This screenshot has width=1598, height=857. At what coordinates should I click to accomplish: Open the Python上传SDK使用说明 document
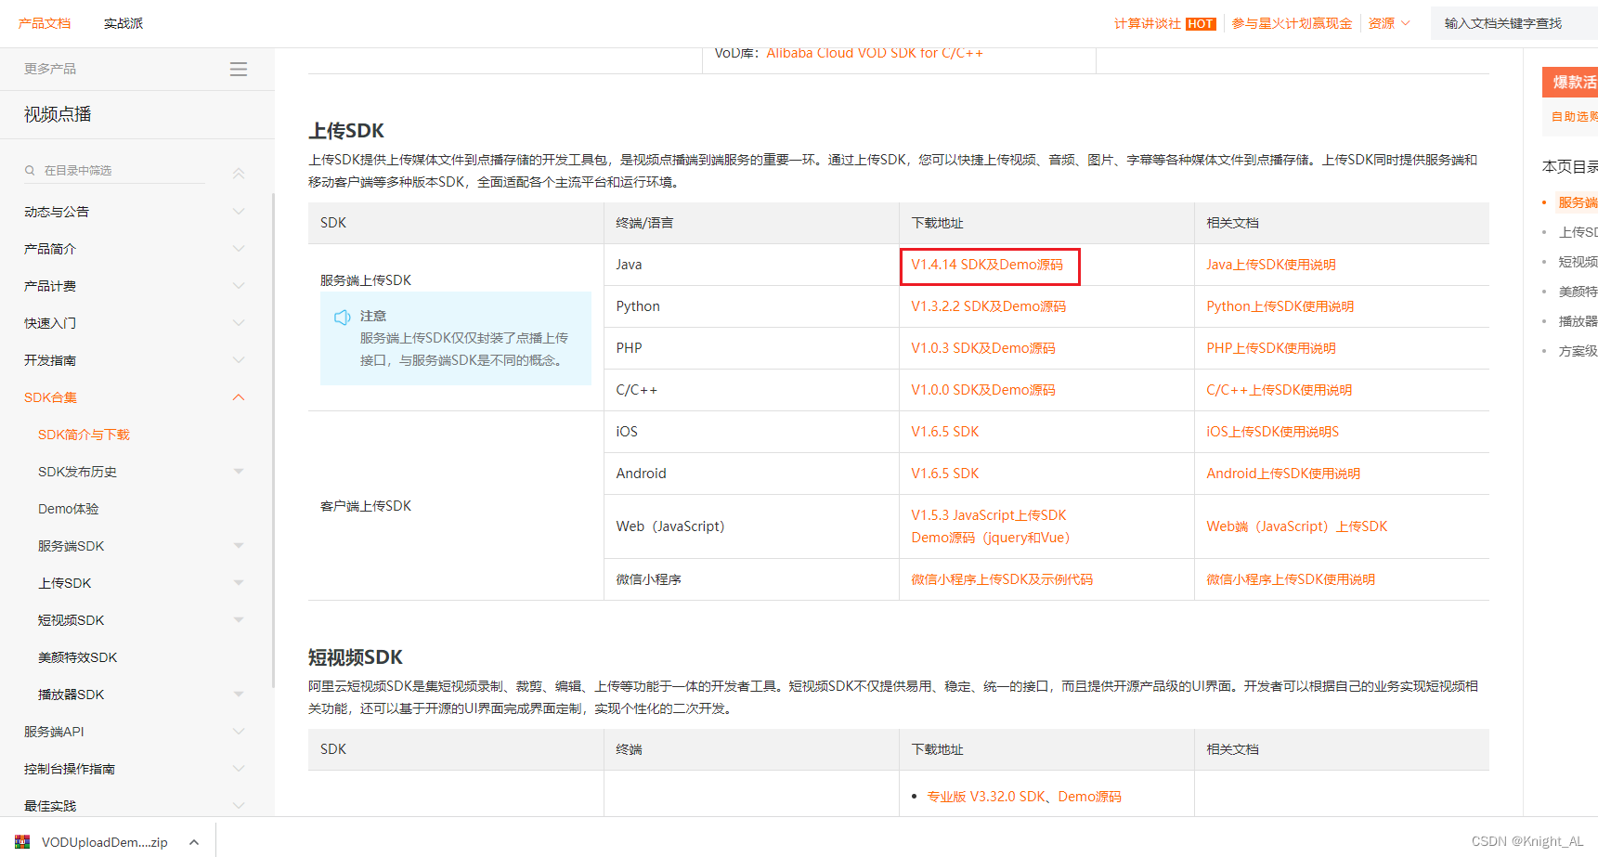(1280, 305)
